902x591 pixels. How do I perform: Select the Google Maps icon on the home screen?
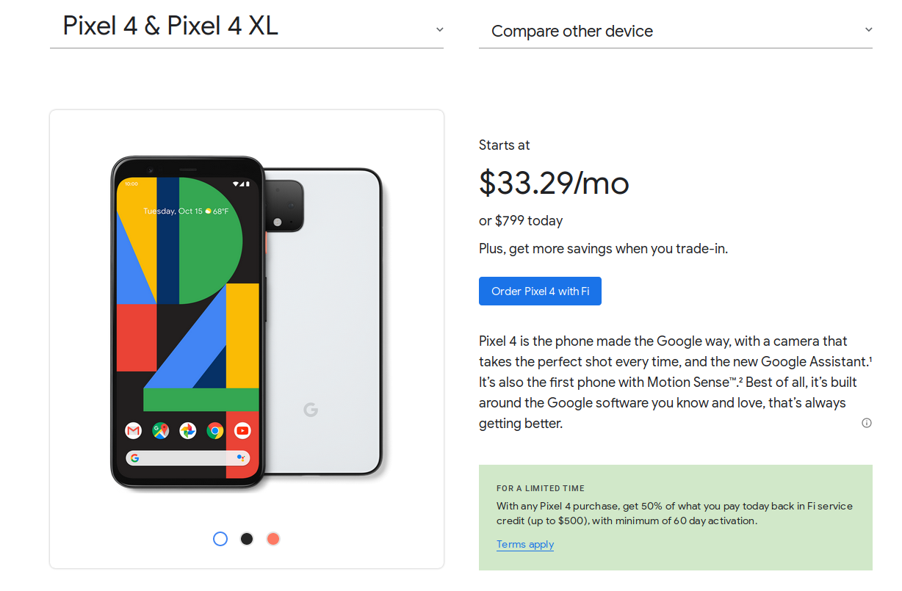(x=160, y=431)
